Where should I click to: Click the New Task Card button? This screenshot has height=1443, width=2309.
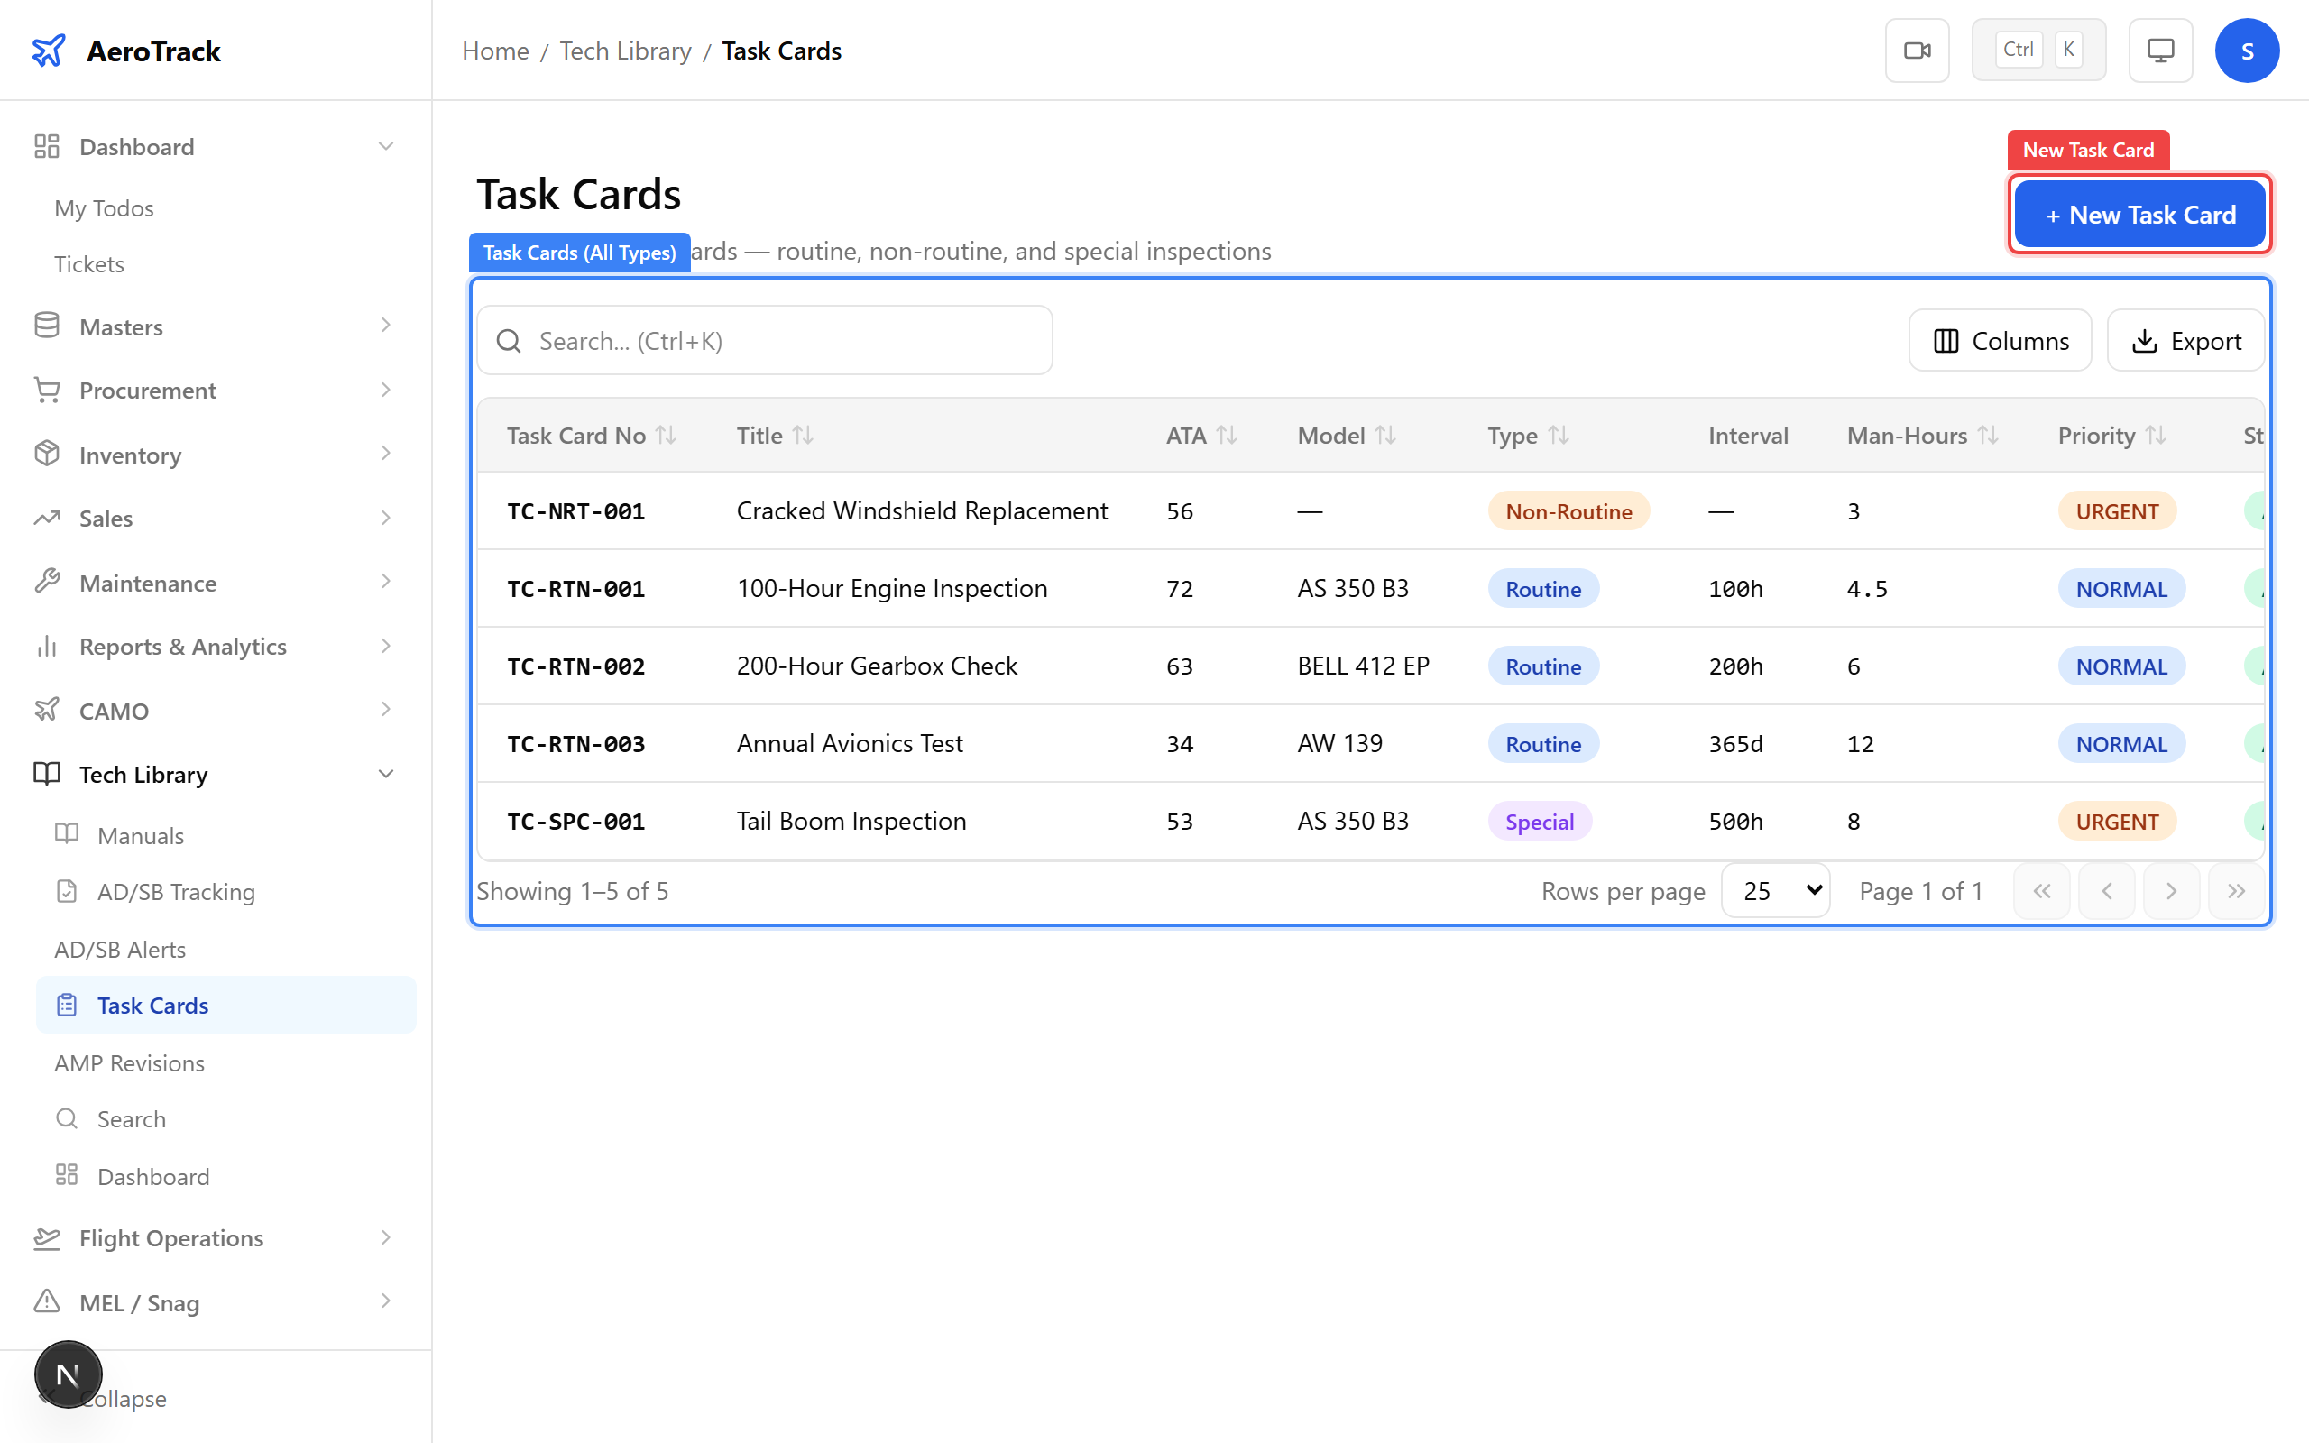point(2139,214)
